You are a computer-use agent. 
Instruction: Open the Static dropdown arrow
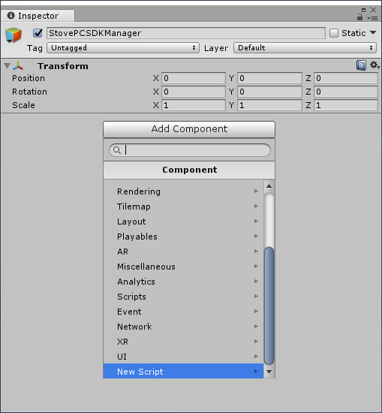[373, 32]
